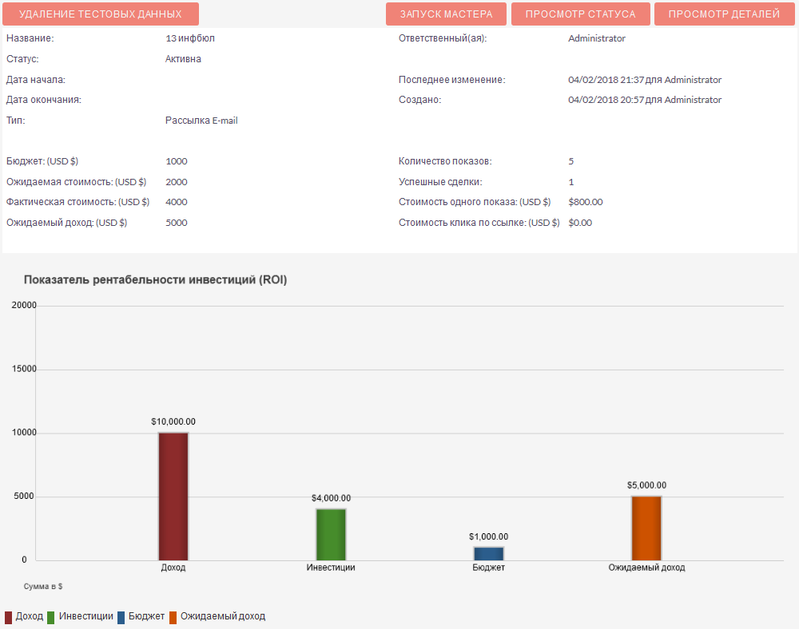This screenshot has height=629, width=799.
Task: Click the Рассылка E-mail type value
Action: pos(201,121)
